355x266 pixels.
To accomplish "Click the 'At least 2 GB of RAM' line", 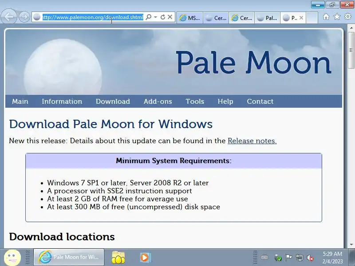I will click(x=117, y=199).
